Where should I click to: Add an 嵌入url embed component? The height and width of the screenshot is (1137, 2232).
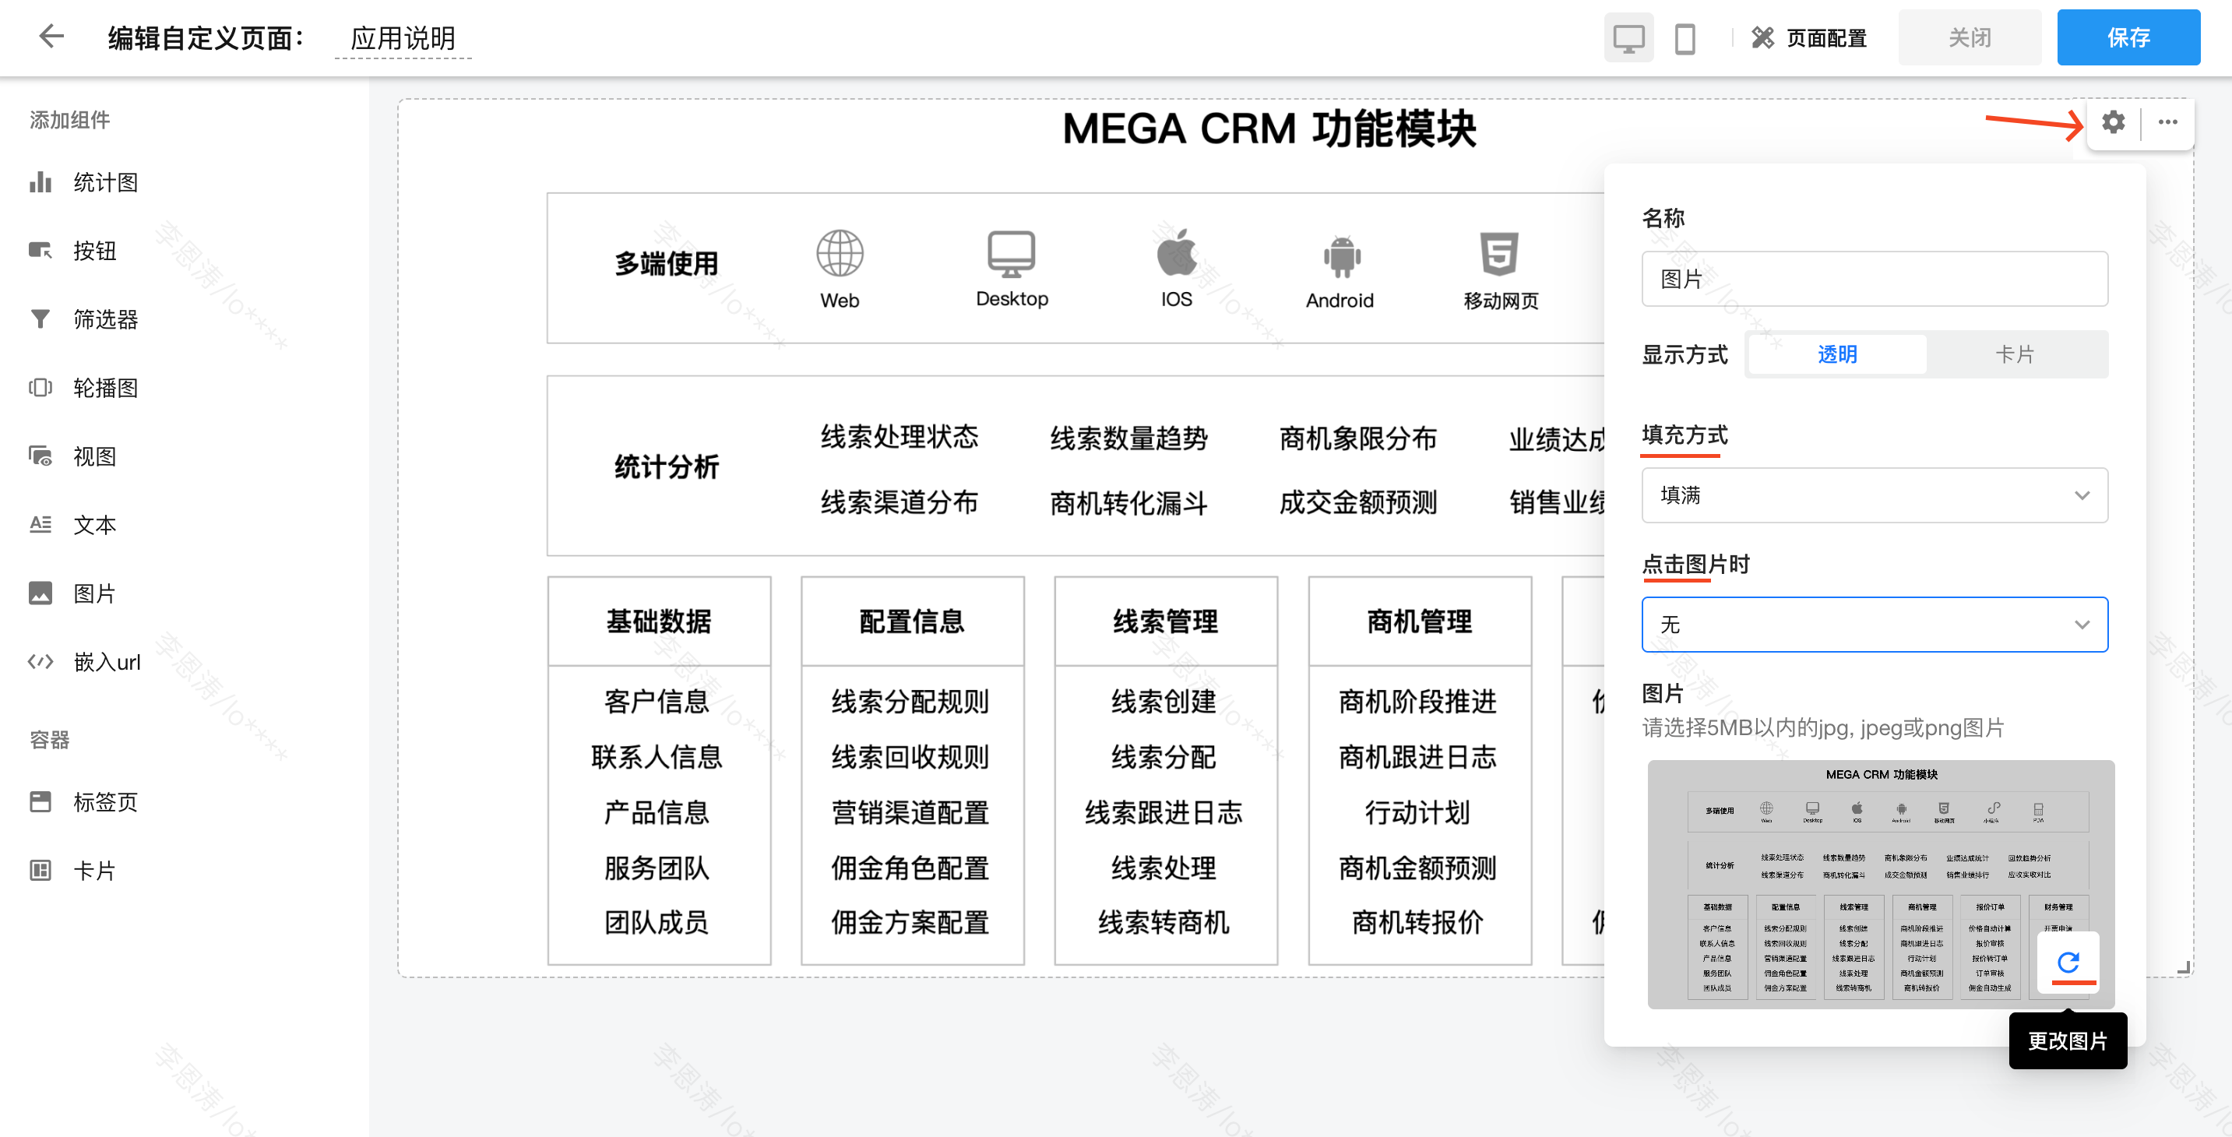coord(85,662)
